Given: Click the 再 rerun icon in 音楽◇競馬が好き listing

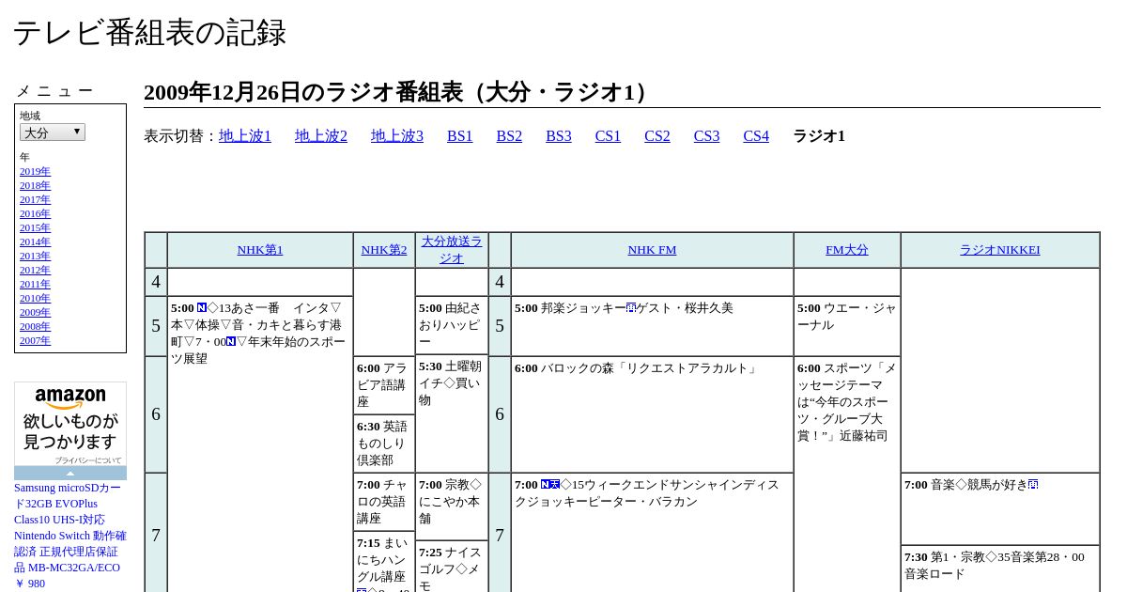Looking at the screenshot, I should click(x=1033, y=485).
